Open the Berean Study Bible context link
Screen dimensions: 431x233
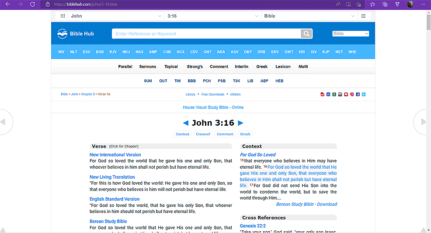pyautogui.click(x=295, y=204)
